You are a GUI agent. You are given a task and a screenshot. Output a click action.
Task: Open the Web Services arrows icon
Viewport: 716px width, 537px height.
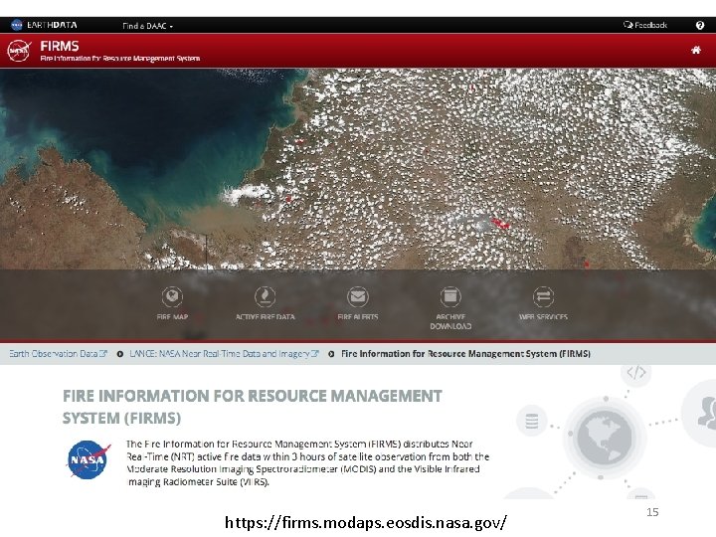pyautogui.click(x=543, y=296)
